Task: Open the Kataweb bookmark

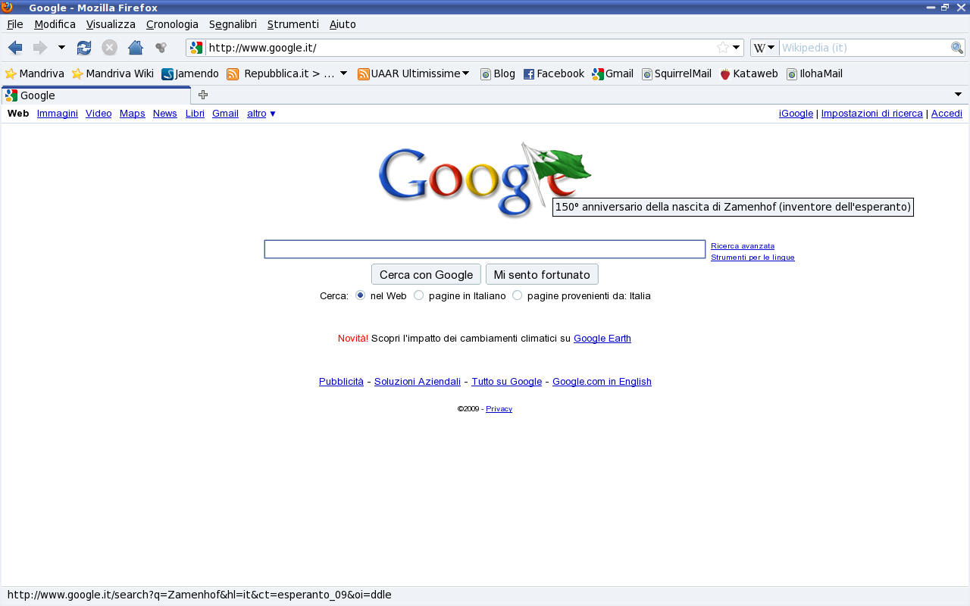Action: coord(749,73)
